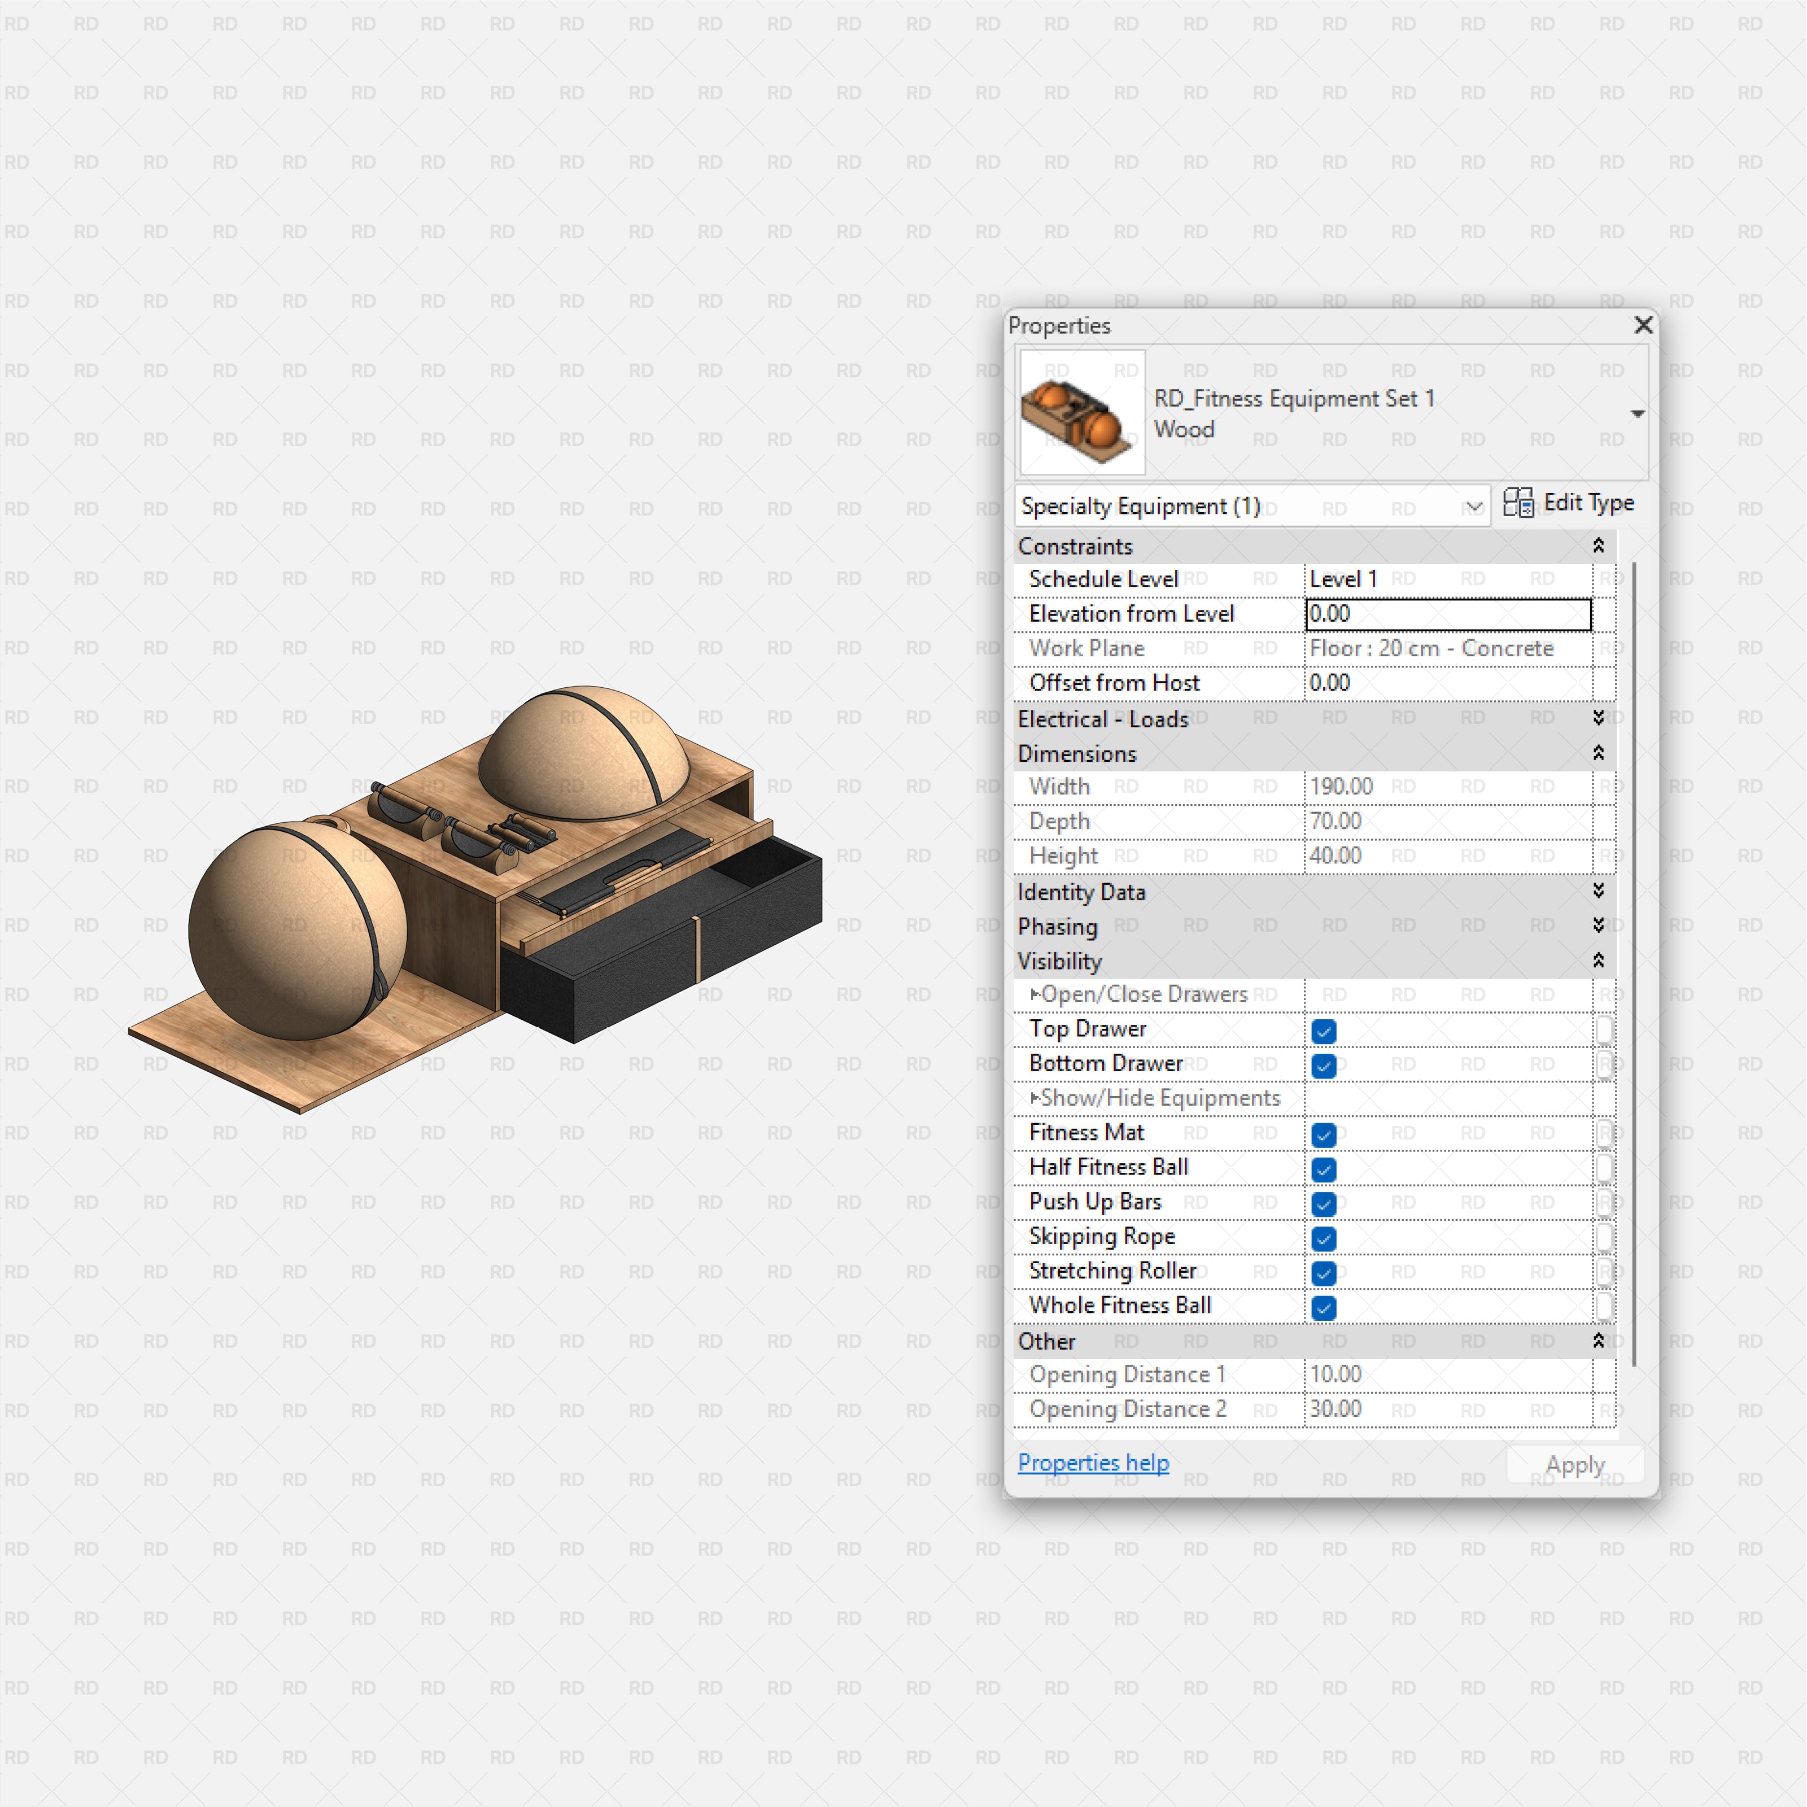Expand the Open/Close Drawers group
The width and height of the screenshot is (1807, 1807).
coord(1035,994)
